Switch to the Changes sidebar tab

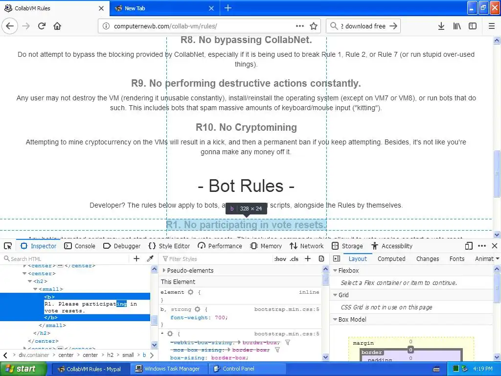428,258
